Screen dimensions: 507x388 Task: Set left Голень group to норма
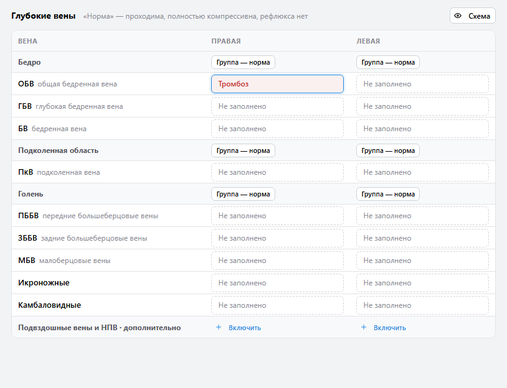tap(388, 194)
